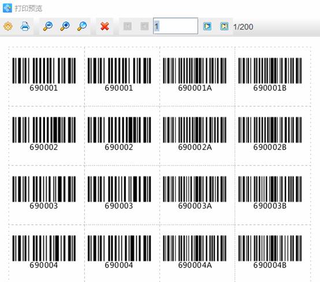Go to first page button

pyautogui.click(x=128, y=27)
